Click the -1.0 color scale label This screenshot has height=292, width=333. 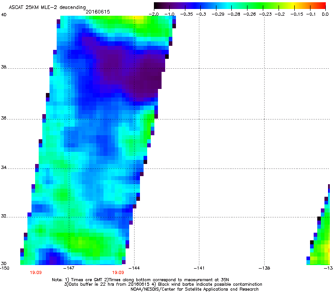[x=169, y=14]
